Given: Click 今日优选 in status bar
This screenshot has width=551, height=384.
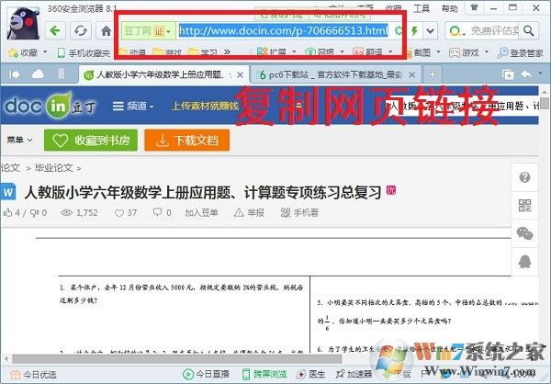Looking at the screenshot, I should point(34,375).
